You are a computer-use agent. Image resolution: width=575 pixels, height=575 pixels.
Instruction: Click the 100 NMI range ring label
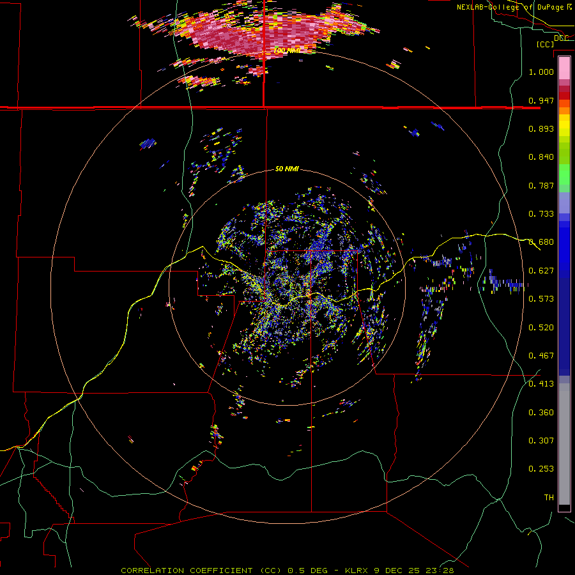[287, 50]
